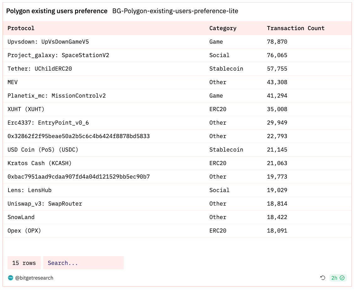
Task: Click transaction count 18,814
Action: coord(277,204)
